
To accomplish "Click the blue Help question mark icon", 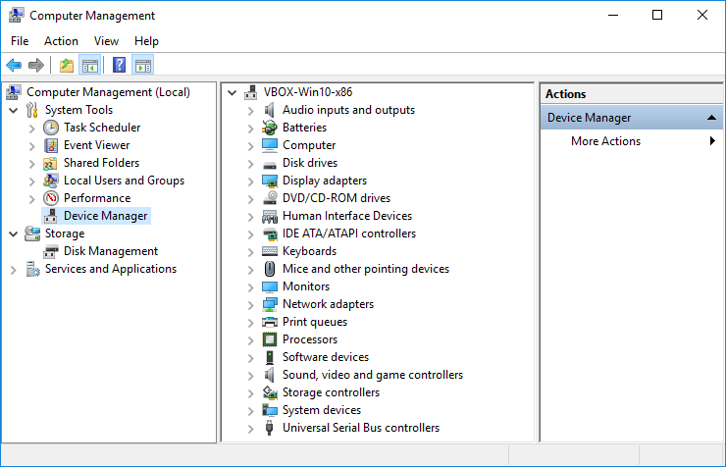I will click(119, 66).
